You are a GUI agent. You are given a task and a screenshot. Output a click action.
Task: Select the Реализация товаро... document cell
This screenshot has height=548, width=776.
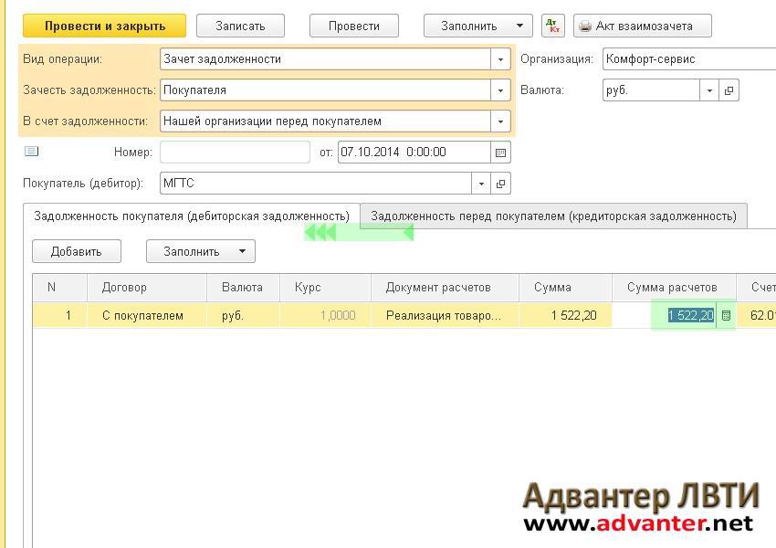(445, 315)
